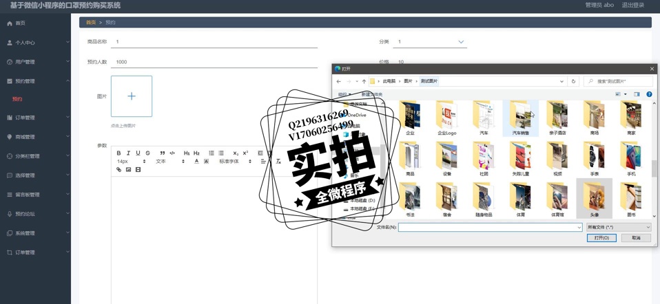Click the plus icon to upload image
The height and width of the screenshot is (304, 660).
tap(131, 96)
